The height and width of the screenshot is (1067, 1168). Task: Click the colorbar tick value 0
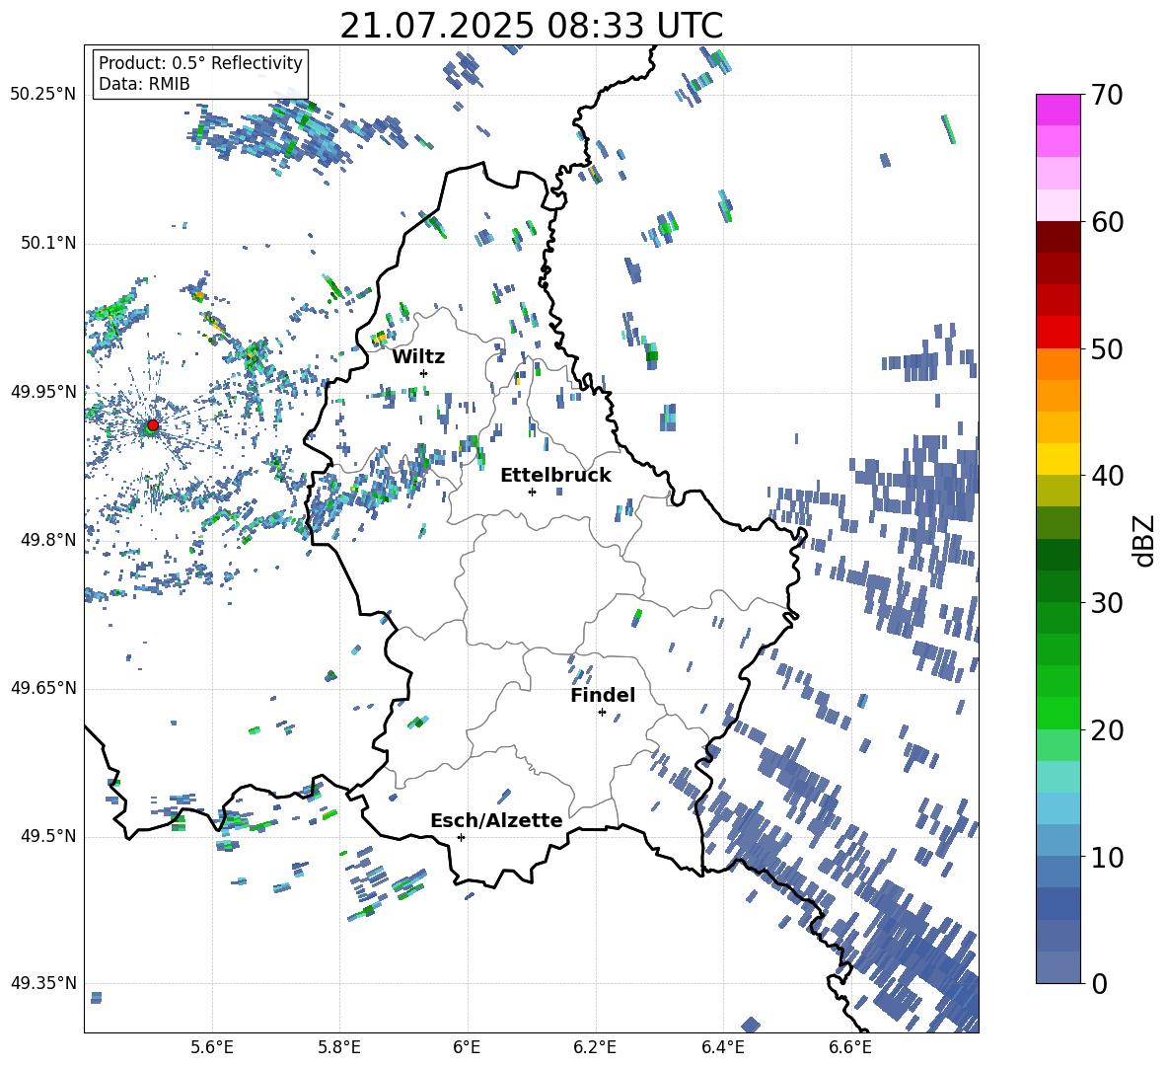click(1100, 983)
